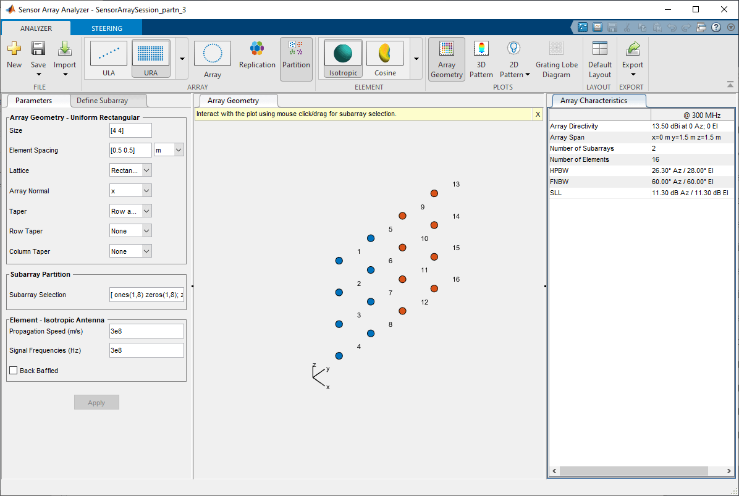
Task: Click the Apply button
Action: (x=96, y=402)
